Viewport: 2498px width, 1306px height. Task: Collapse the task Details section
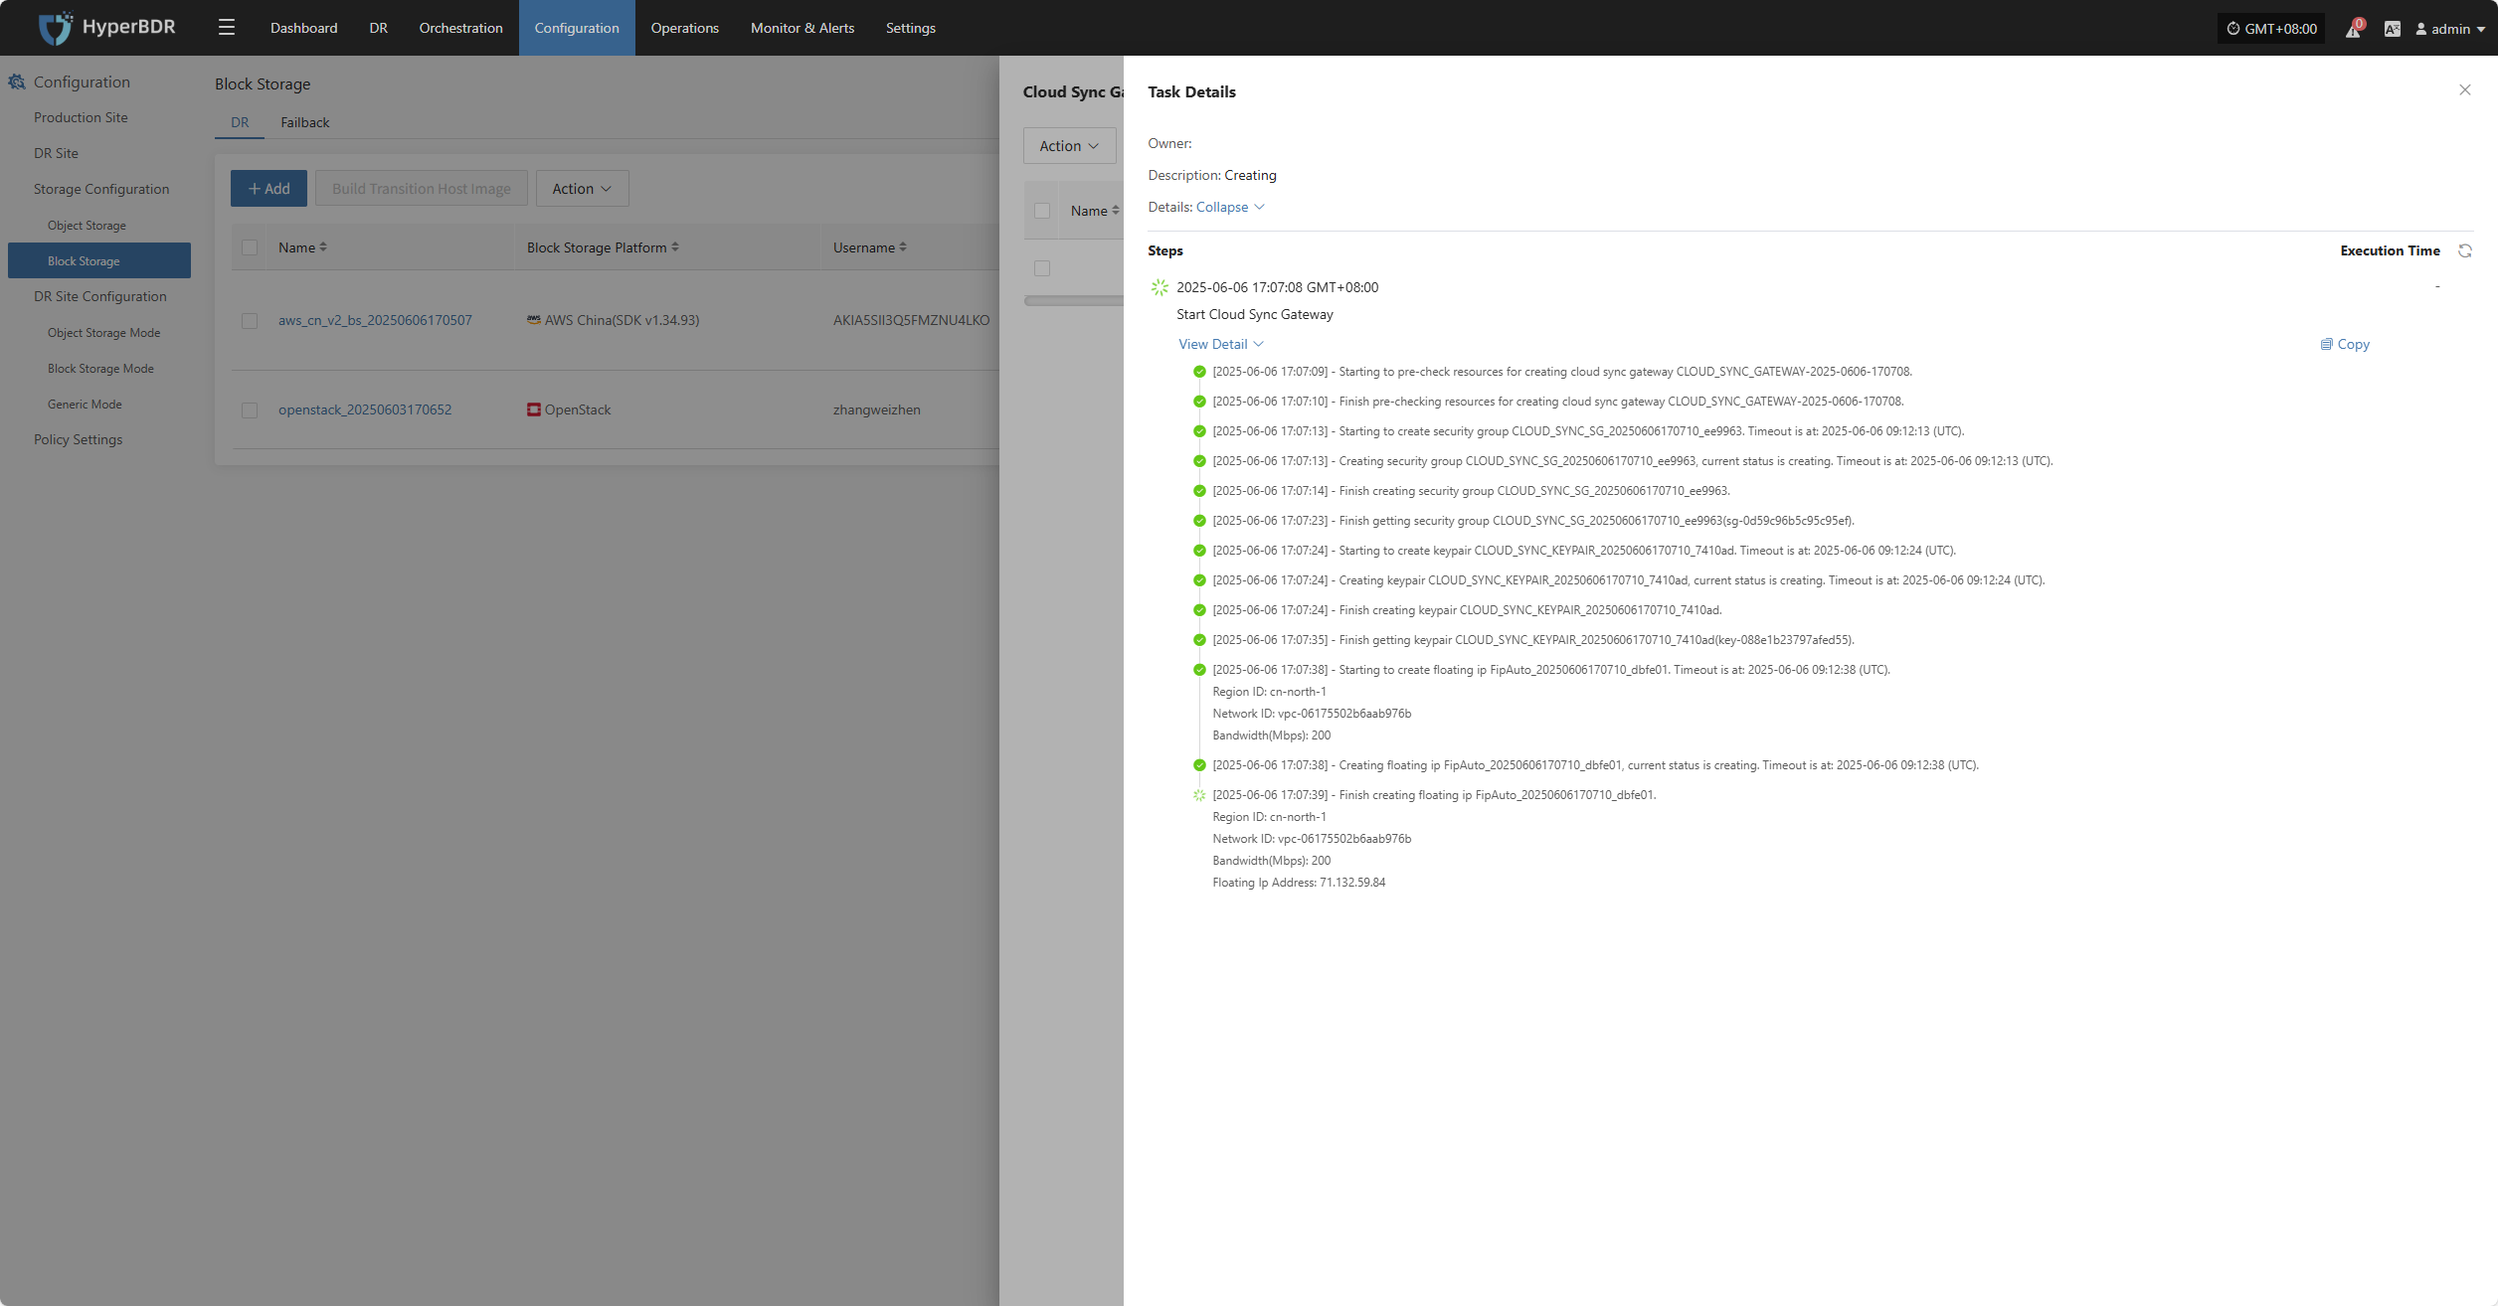(x=1230, y=207)
